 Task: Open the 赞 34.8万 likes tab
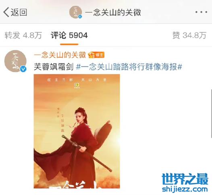coord(189,35)
